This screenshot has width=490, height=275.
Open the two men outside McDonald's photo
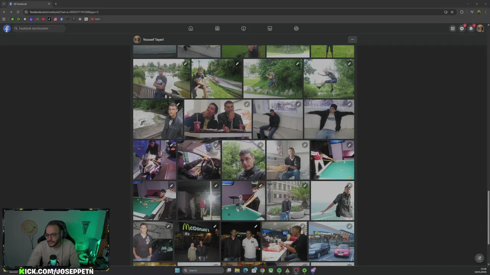(x=241, y=241)
